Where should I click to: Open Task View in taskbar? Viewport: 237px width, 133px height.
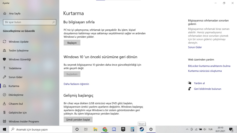pos(86,129)
